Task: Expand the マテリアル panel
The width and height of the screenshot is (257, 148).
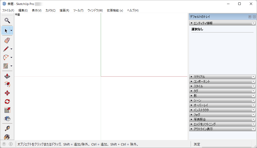Action: [199, 77]
